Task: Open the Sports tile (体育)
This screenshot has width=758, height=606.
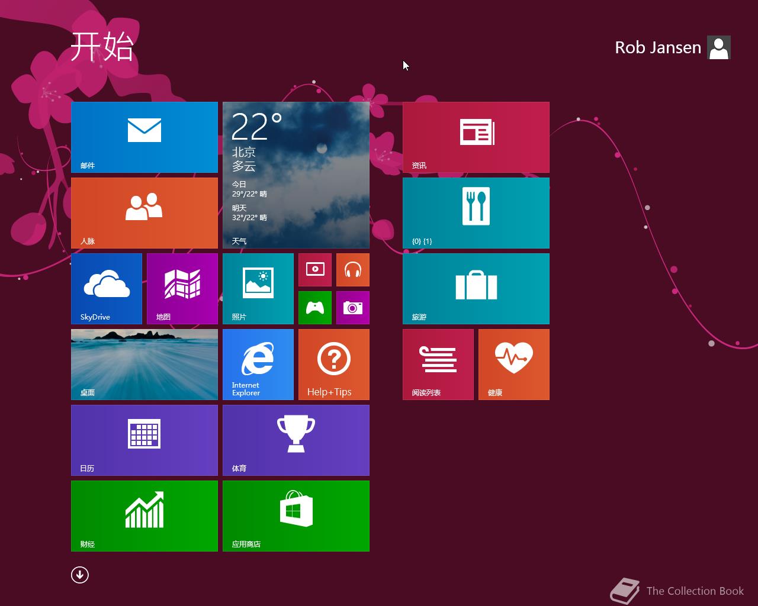Action: pos(296,440)
